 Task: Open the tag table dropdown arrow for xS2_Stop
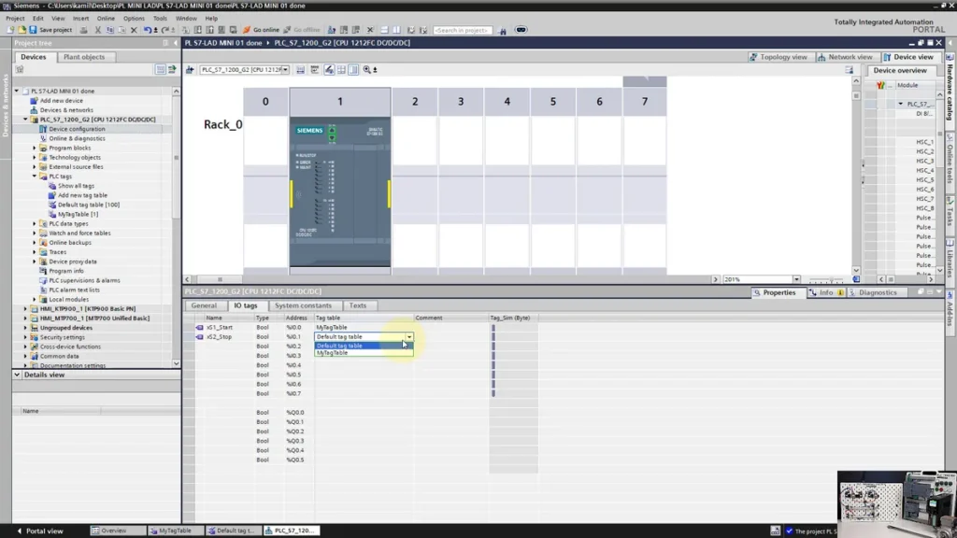[x=409, y=336]
